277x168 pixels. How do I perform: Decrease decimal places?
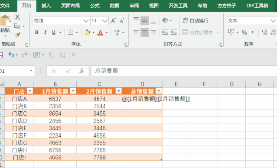[273, 32]
